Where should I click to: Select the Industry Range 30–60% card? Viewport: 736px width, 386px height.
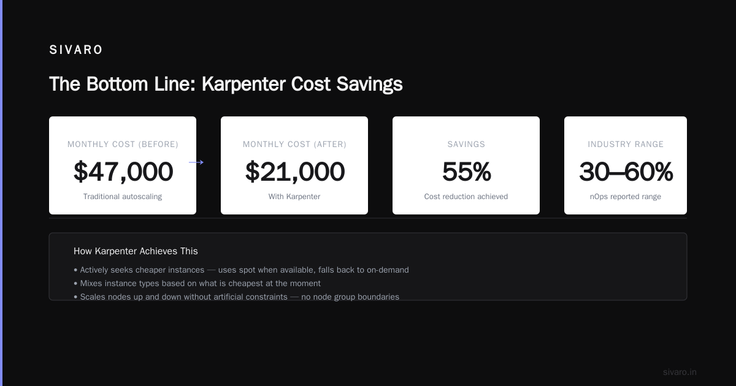(x=626, y=165)
